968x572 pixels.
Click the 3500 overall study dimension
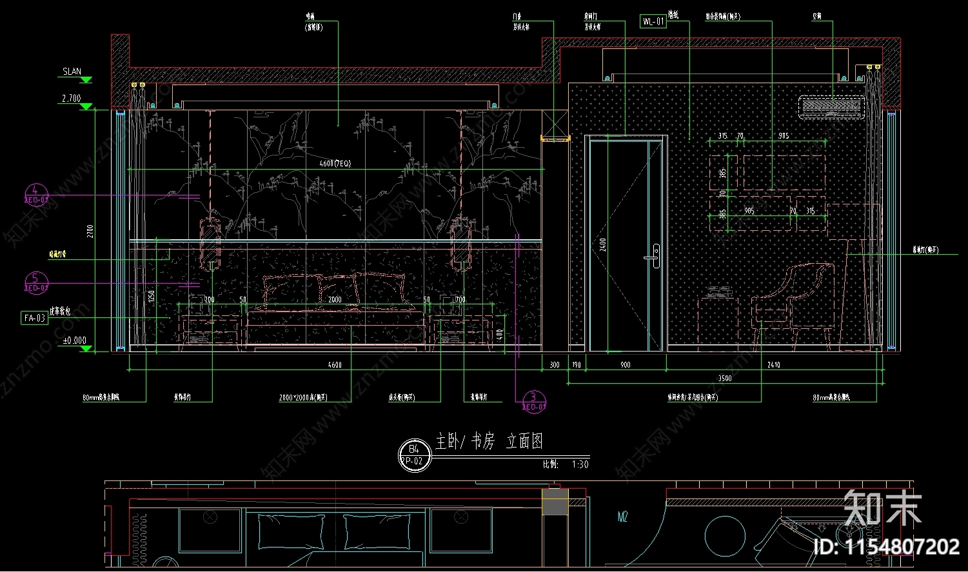(x=725, y=379)
